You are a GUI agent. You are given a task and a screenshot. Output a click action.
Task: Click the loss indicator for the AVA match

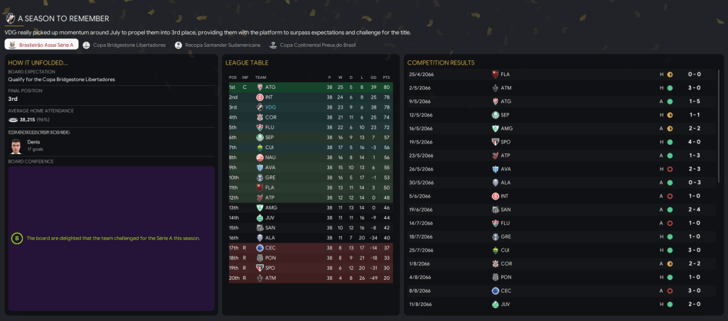click(670, 168)
